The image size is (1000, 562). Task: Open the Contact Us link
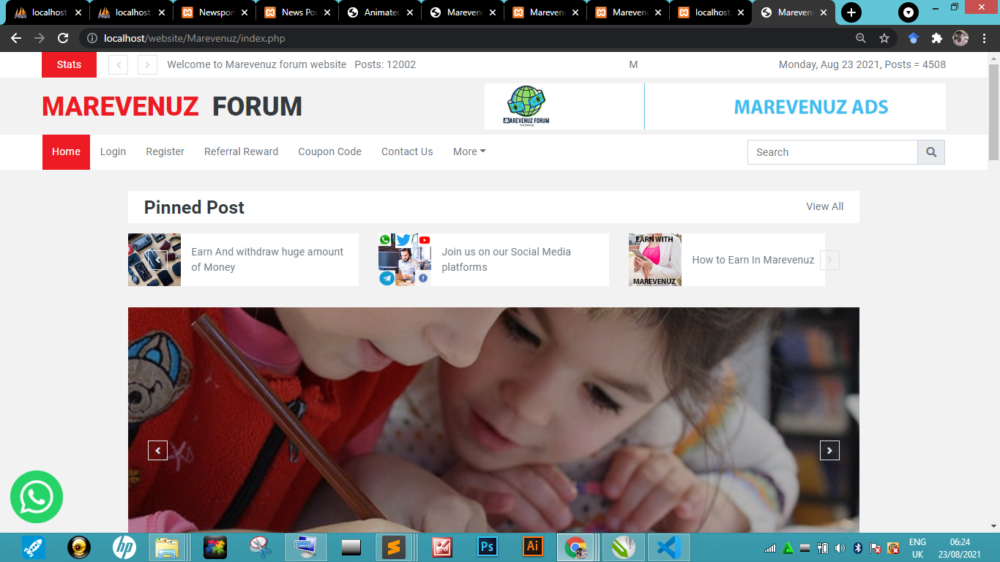click(407, 151)
